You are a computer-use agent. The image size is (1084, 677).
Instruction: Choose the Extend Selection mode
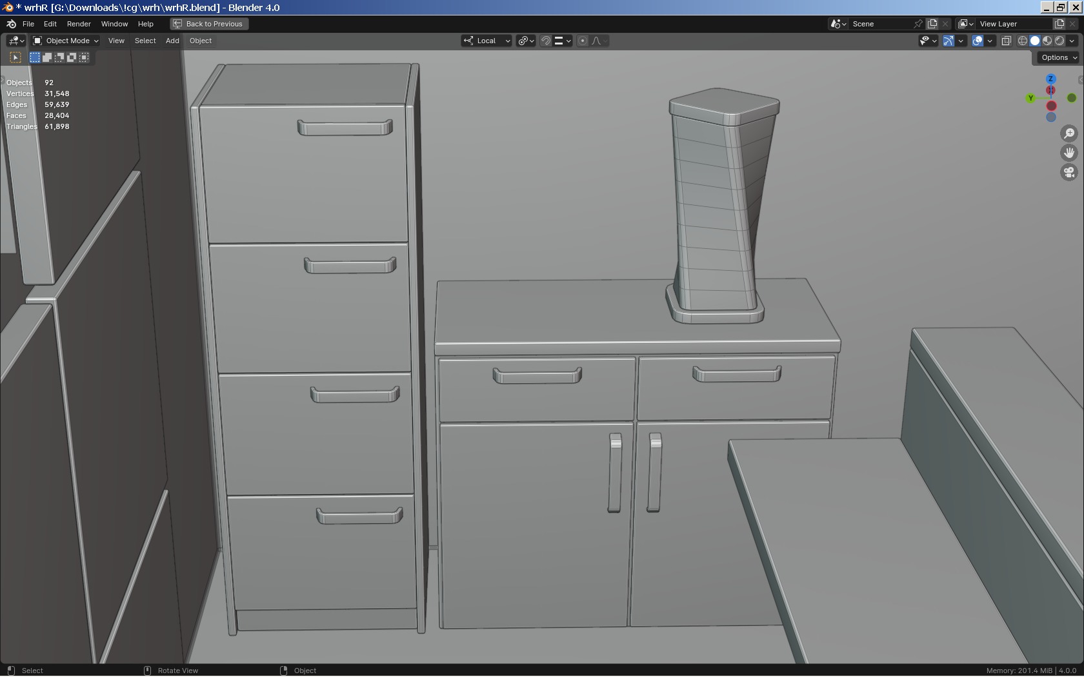tap(47, 57)
